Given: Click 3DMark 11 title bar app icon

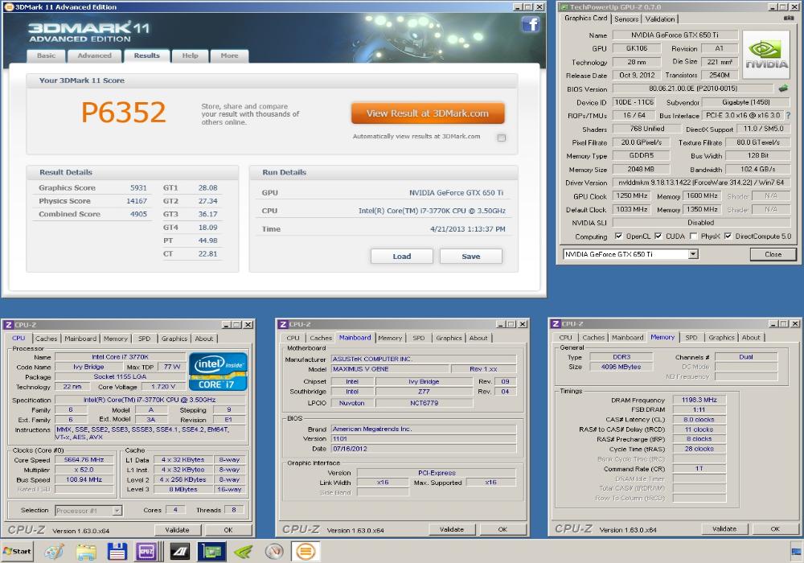Looking at the screenshot, I should (9, 6).
